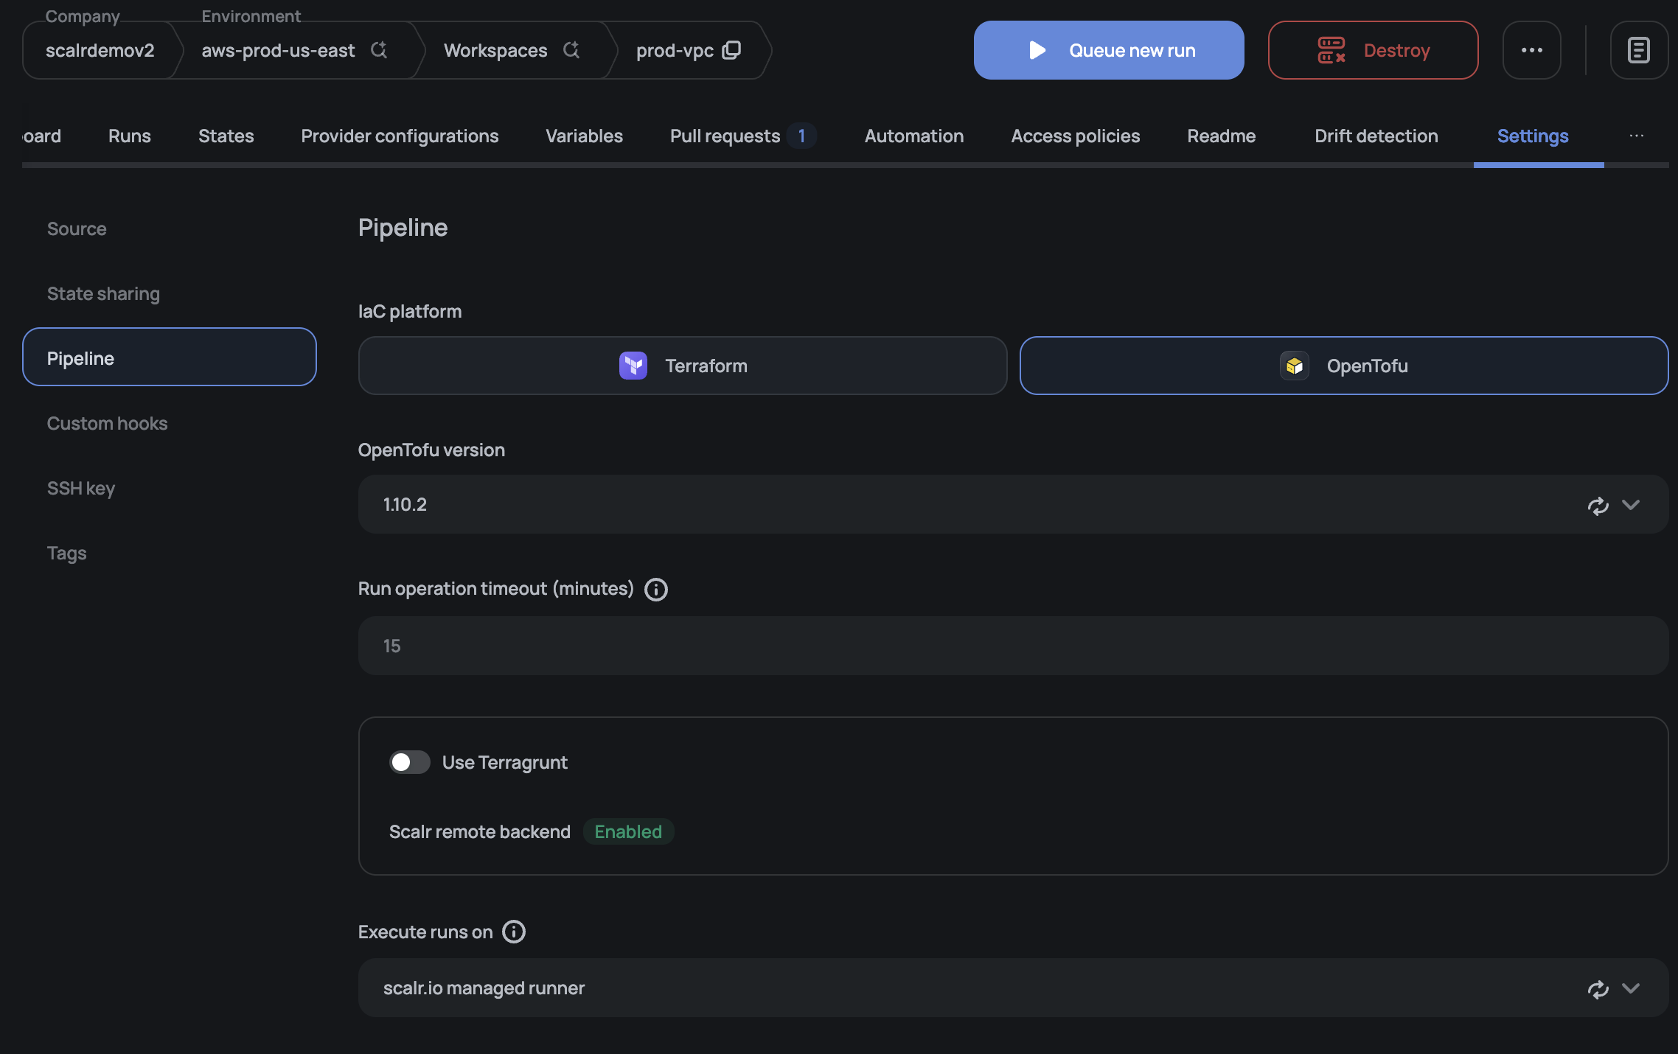
Task: Open the document panel icon at top right
Action: click(x=1638, y=50)
